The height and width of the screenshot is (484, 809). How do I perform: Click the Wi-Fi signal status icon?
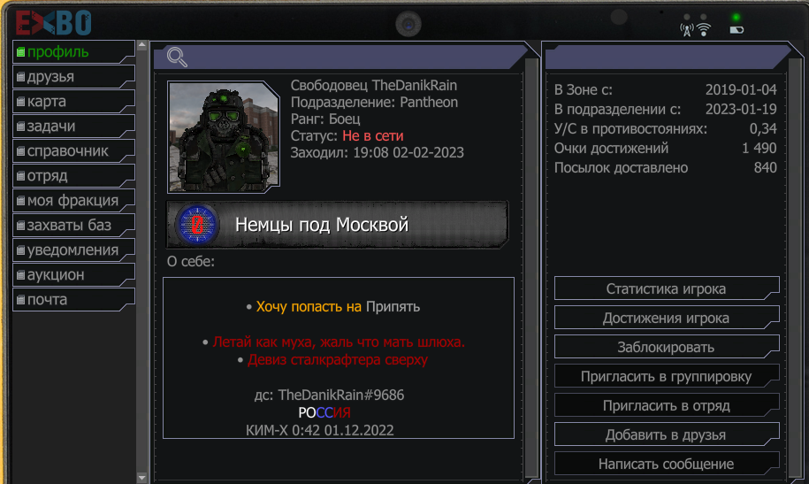704,30
